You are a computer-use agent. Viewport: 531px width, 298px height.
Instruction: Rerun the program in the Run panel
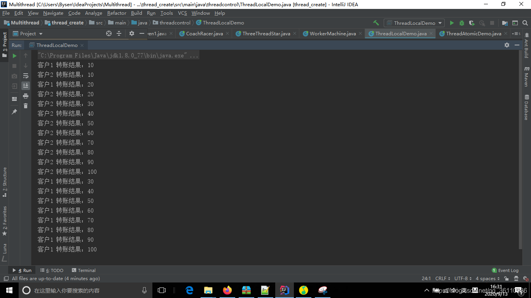pyautogui.click(x=14, y=55)
